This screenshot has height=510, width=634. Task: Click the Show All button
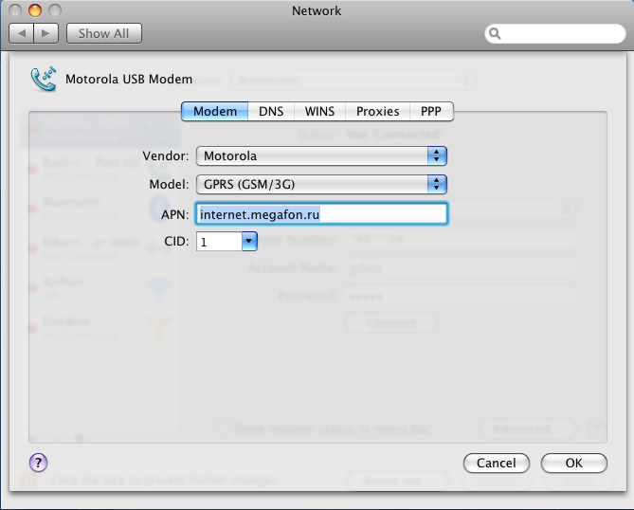[104, 33]
